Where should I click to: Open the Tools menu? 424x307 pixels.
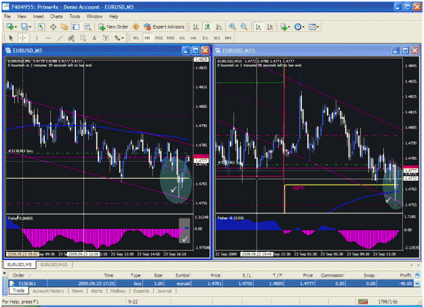coord(75,16)
